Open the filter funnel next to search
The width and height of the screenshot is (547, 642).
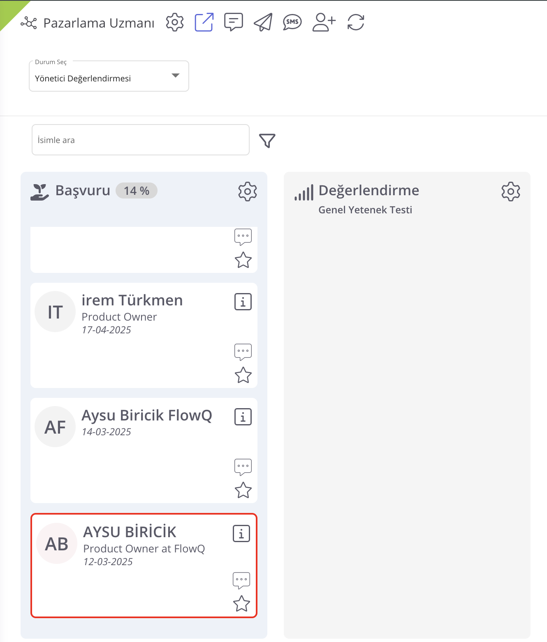point(267,141)
